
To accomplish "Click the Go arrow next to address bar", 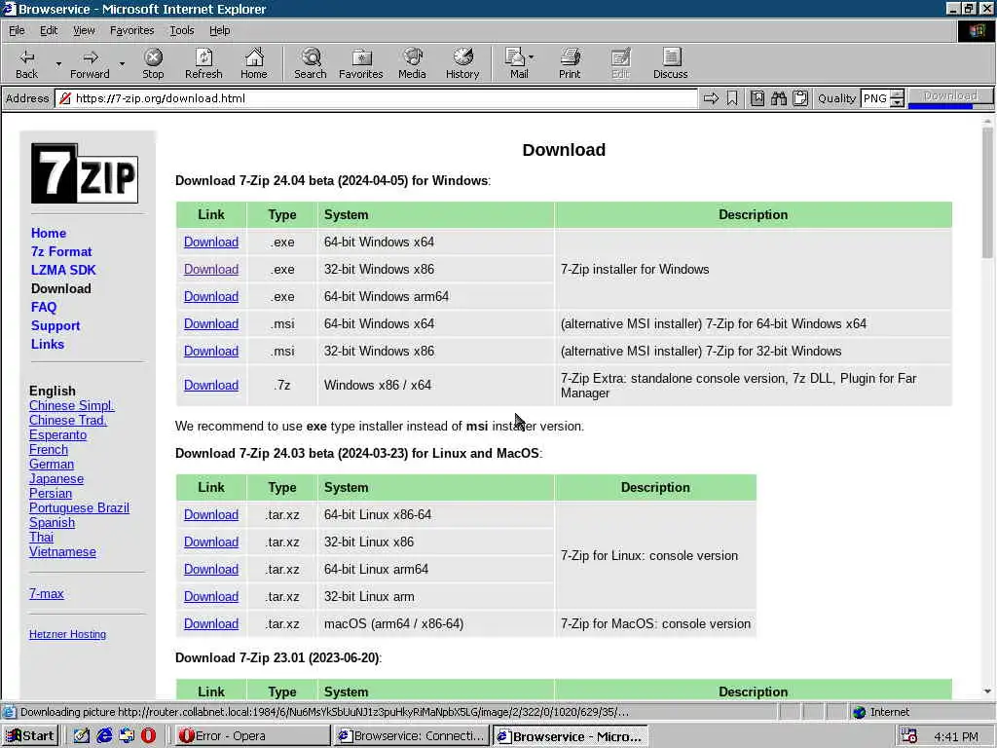I will point(711,98).
